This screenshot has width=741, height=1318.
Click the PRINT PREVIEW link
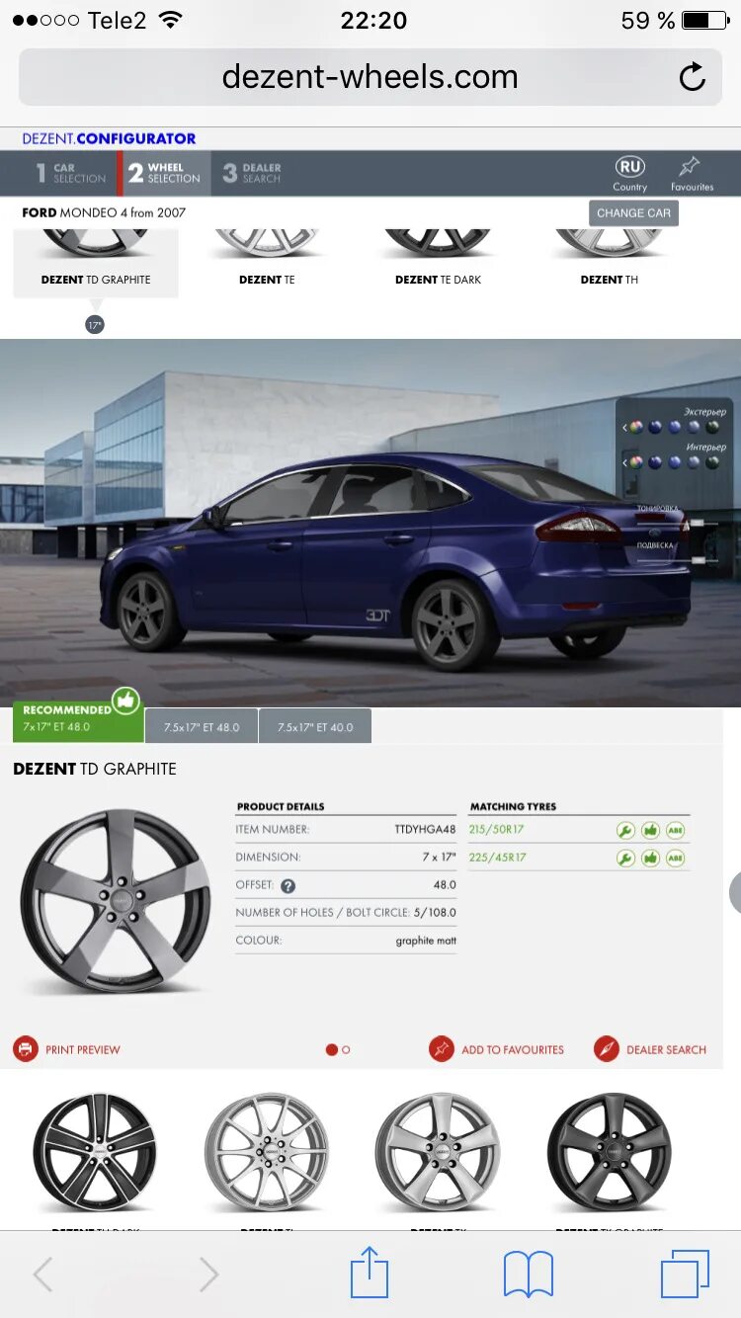point(83,1049)
